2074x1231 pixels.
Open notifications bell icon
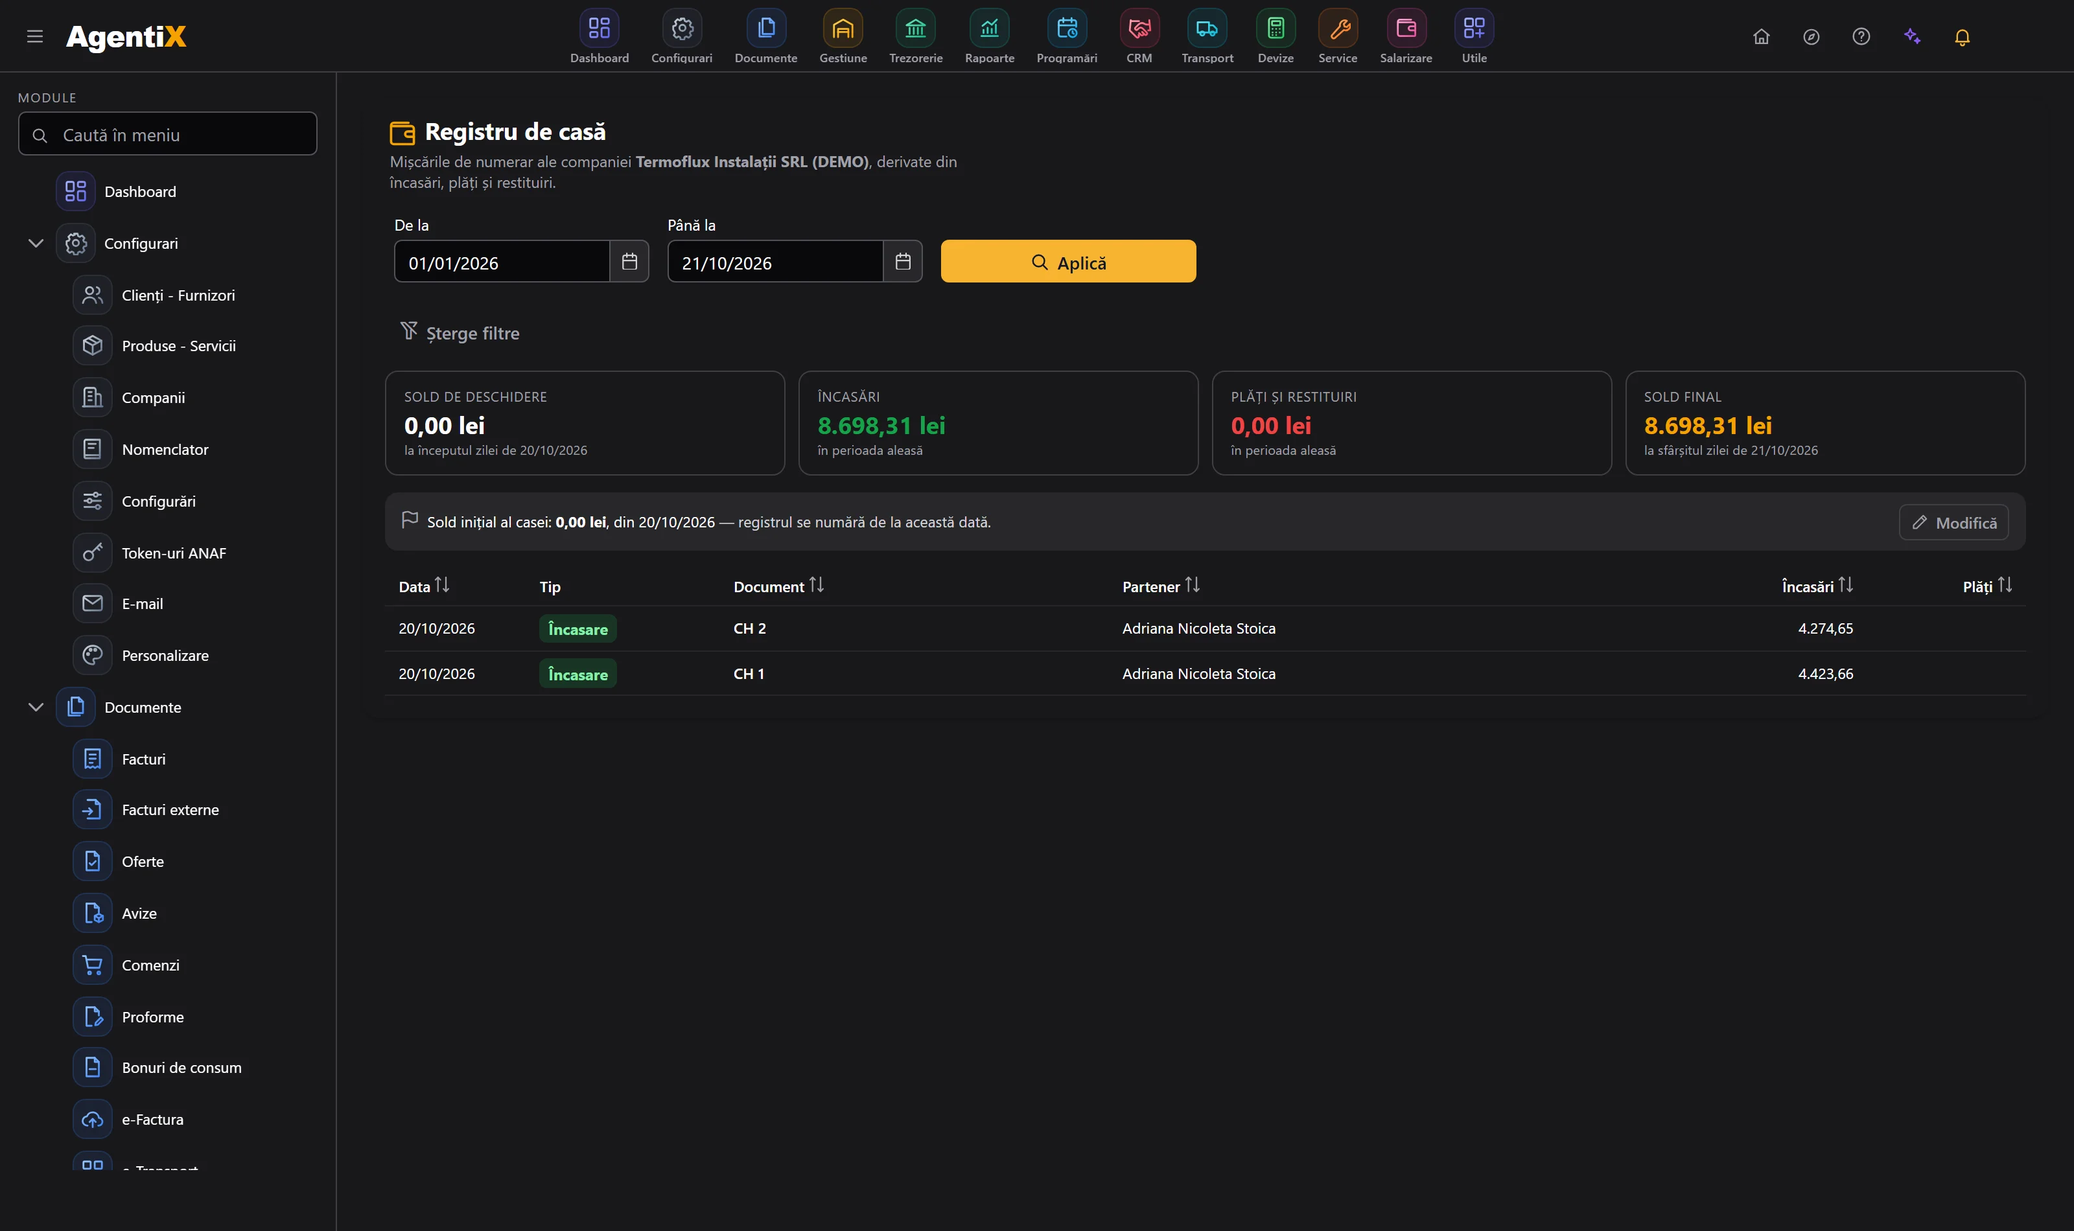pyautogui.click(x=1962, y=36)
